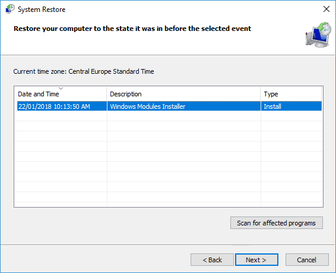
Task: Toggle the Date and Time sort arrow
Action: click(61, 89)
